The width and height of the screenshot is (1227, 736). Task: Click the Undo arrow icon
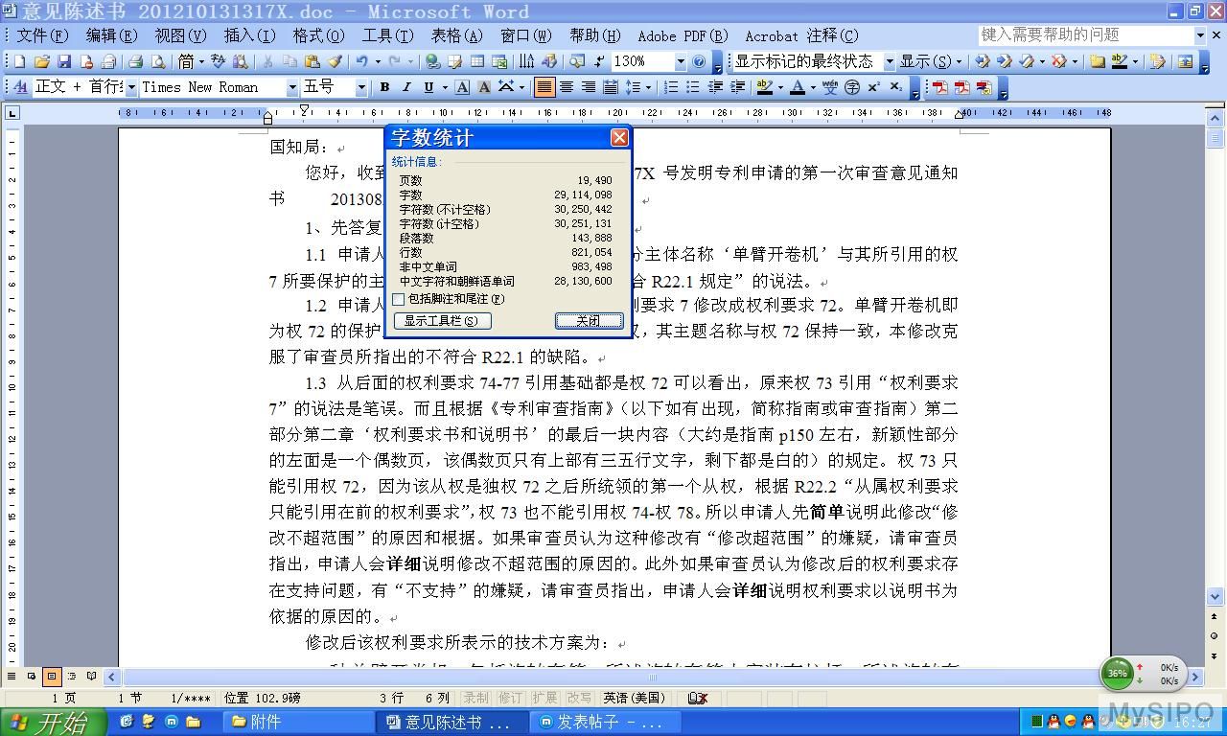(x=361, y=61)
